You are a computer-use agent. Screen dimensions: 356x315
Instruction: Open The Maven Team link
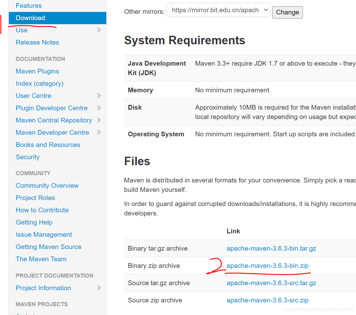(41, 259)
